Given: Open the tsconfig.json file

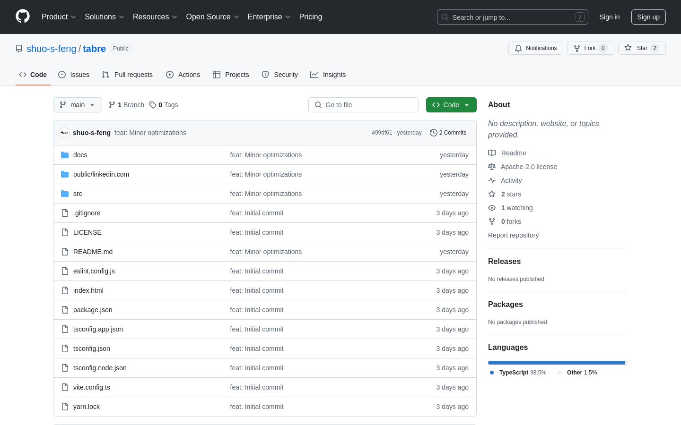Looking at the screenshot, I should pyautogui.click(x=92, y=348).
